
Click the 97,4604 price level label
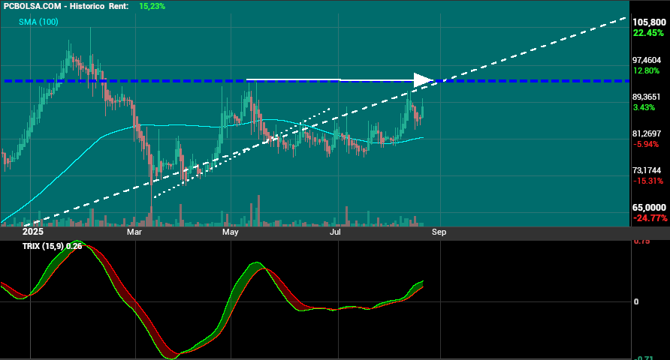point(647,60)
